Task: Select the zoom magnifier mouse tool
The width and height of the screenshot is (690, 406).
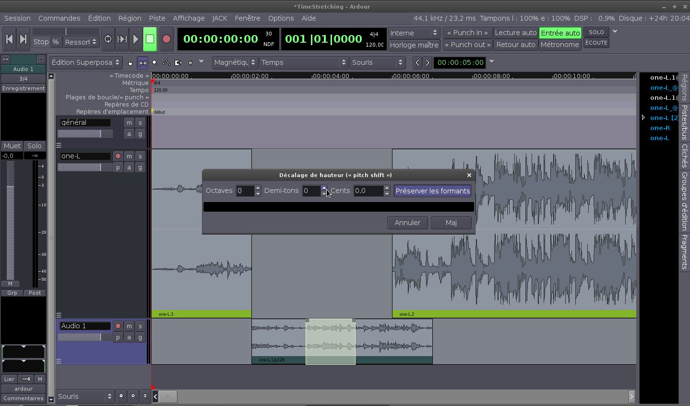Action: tap(155, 63)
